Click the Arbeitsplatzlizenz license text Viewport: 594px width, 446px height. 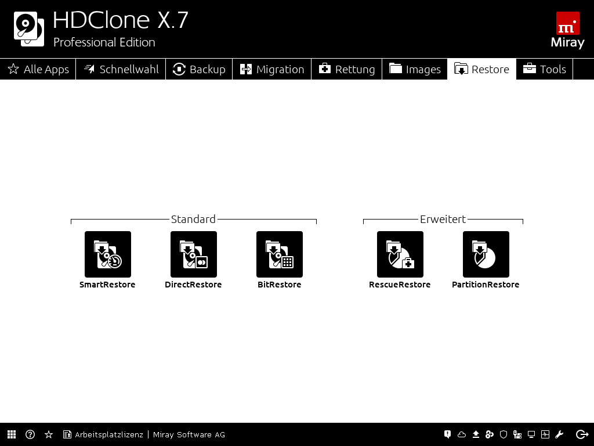tap(108, 434)
